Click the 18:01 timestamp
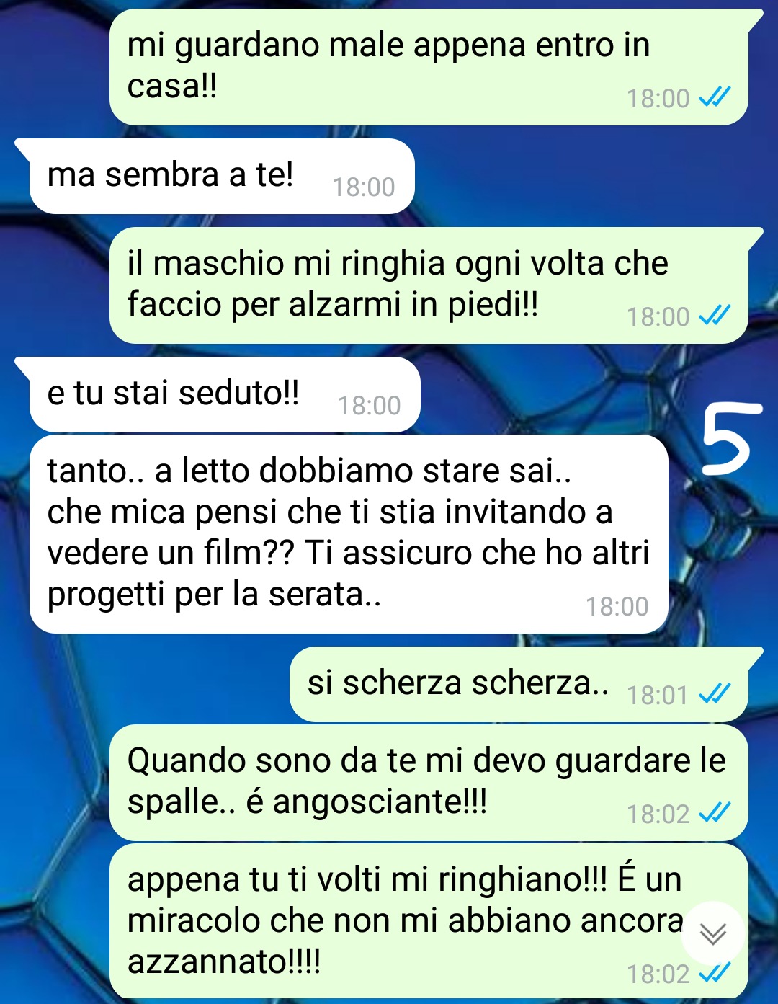Viewport: 778px width, 1004px height. tap(658, 695)
